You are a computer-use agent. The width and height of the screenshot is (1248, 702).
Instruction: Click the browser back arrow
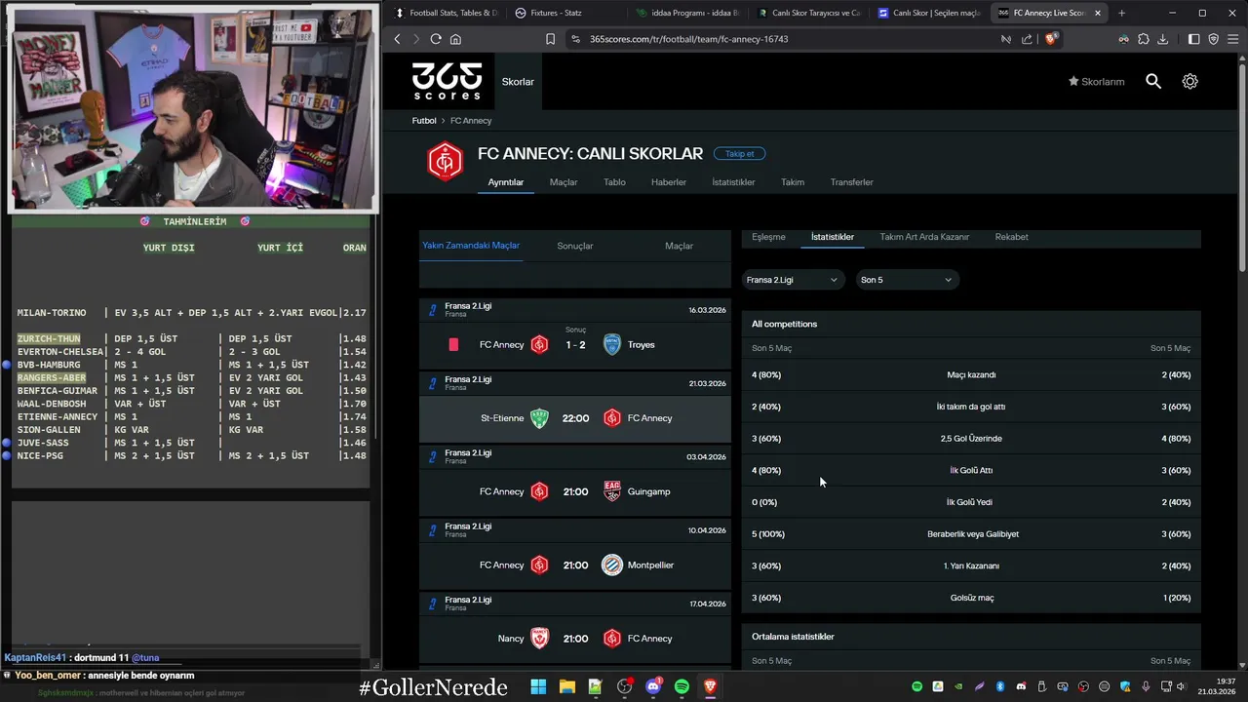pyautogui.click(x=397, y=39)
